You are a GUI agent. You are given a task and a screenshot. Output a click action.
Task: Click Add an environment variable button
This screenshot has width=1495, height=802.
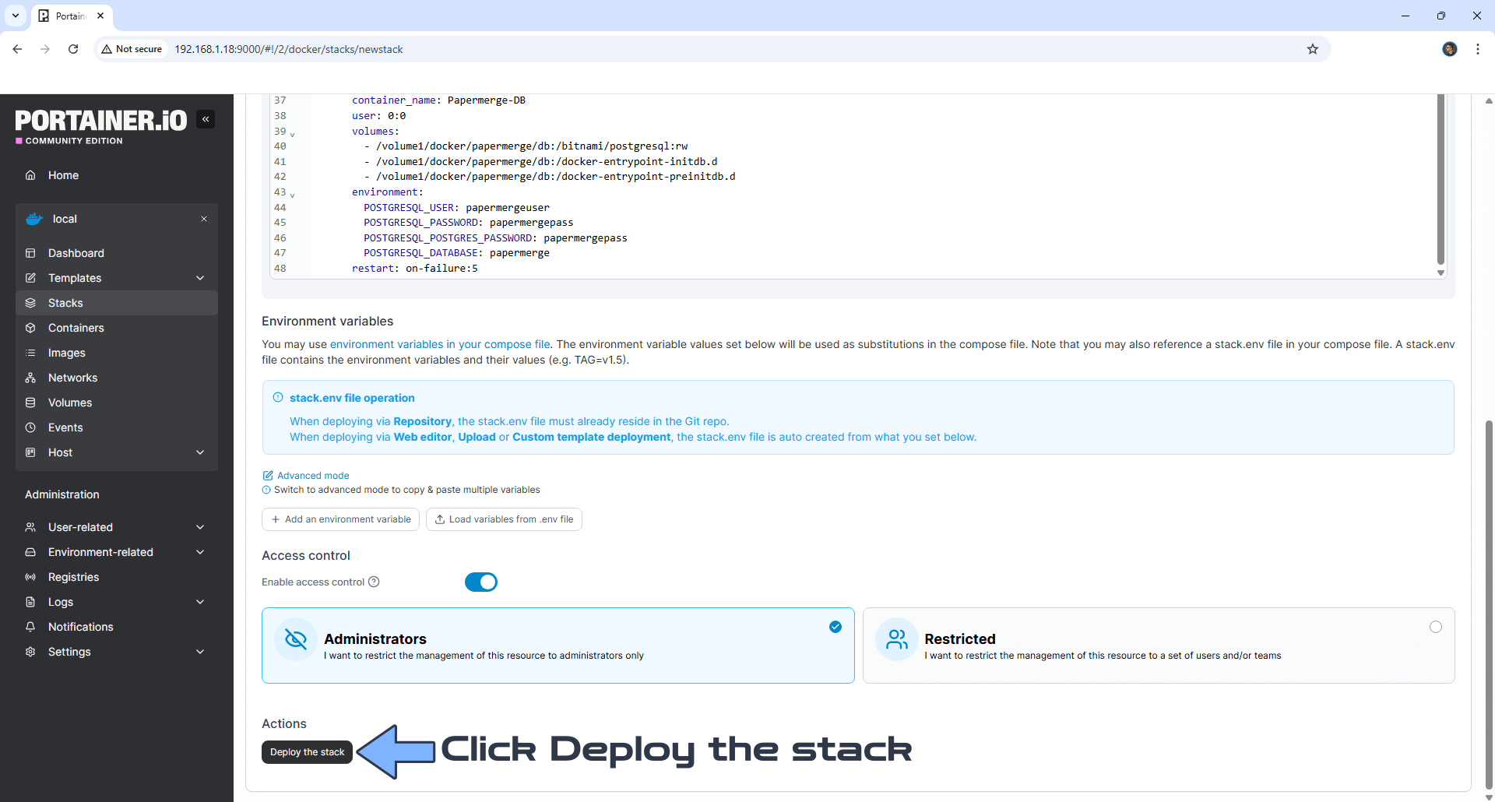(340, 519)
